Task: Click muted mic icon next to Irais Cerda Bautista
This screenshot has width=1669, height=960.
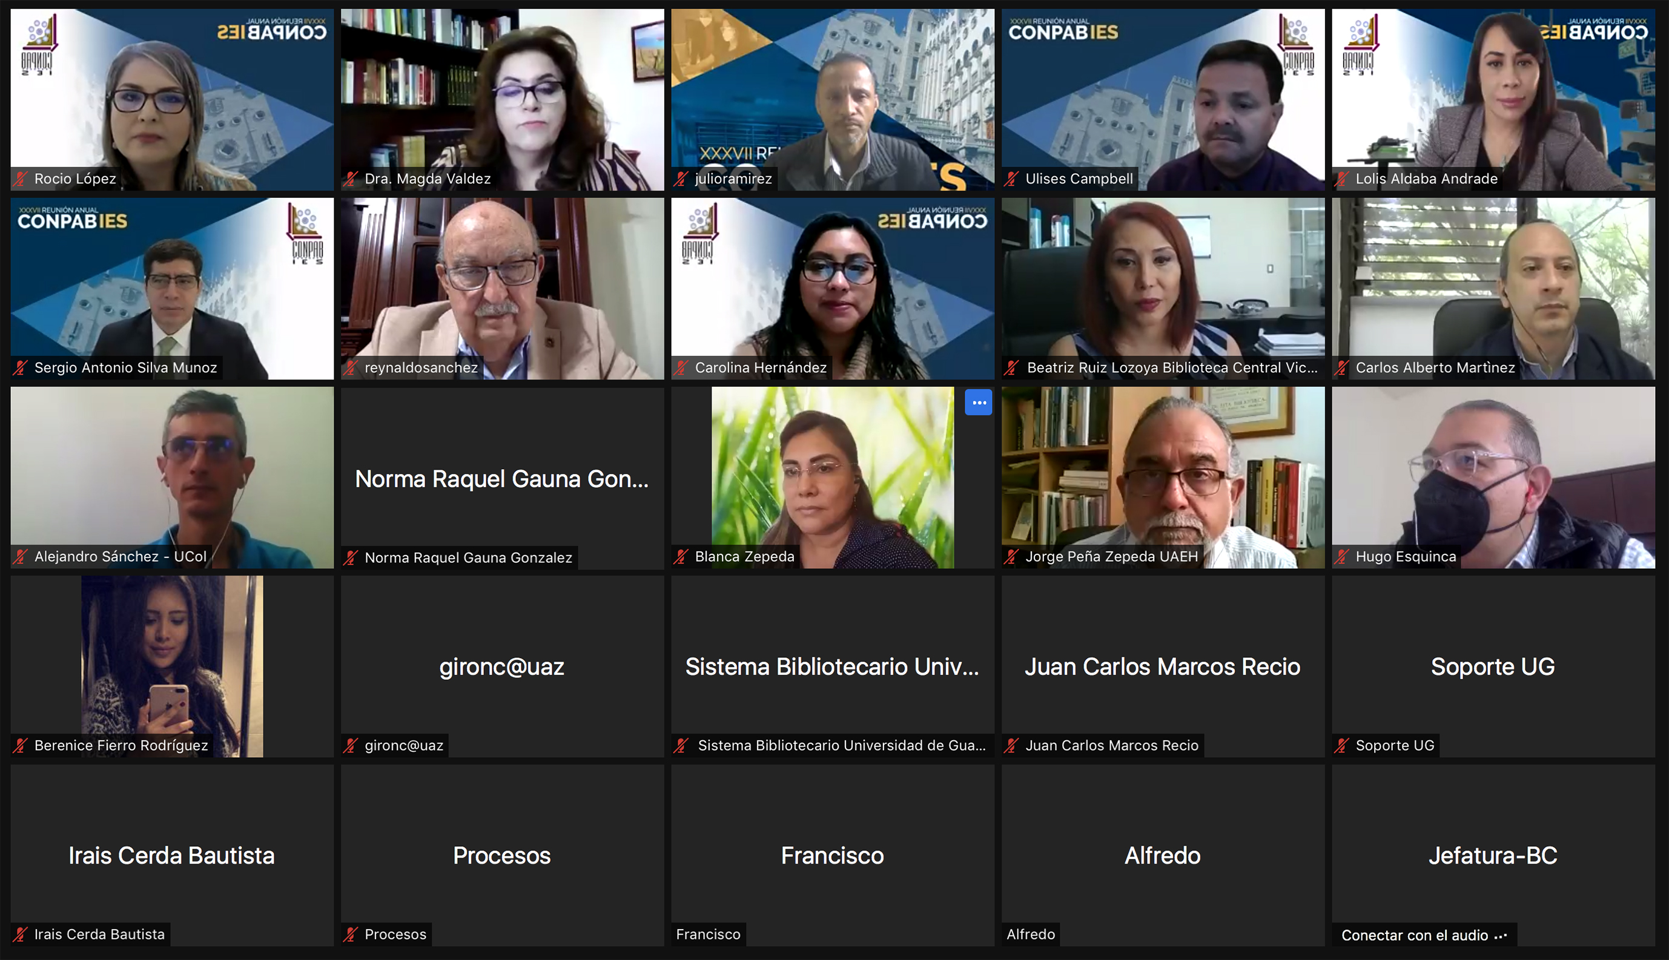Action: 21,935
